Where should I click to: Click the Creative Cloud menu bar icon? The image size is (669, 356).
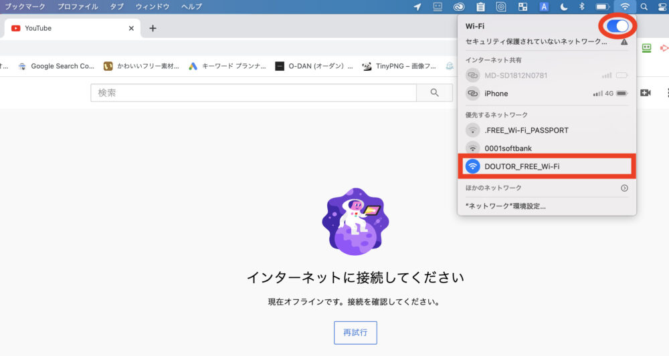(459, 7)
